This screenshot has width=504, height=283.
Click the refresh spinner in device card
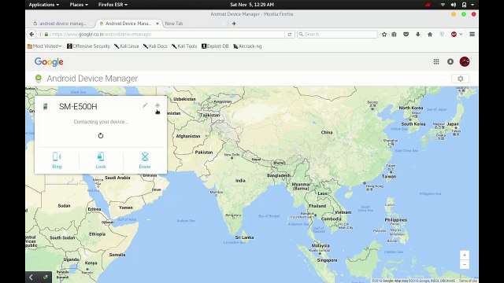pos(101,136)
